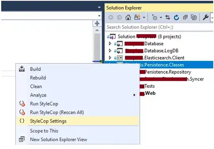Expand the Database project node

pos(110,44)
